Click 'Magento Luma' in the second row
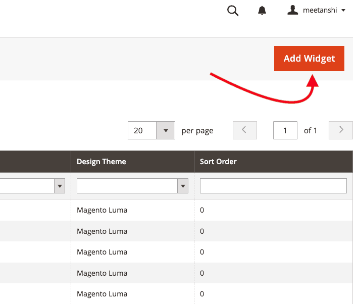Image resolution: width=357 pixels, height=304 pixels. pos(102,231)
